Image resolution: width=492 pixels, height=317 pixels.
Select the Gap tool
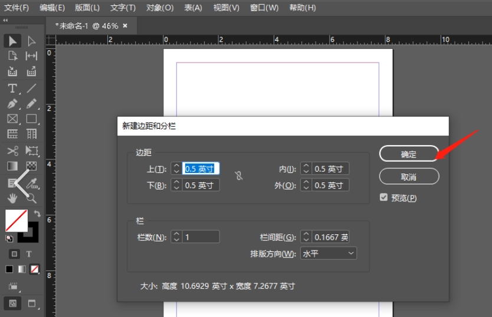(x=31, y=56)
